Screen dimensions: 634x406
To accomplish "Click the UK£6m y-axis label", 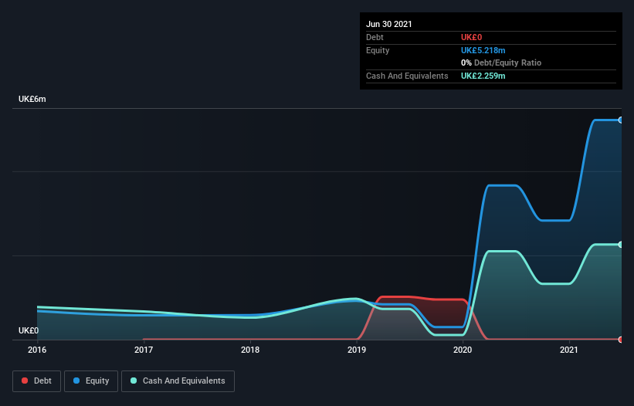I will 32,99.
